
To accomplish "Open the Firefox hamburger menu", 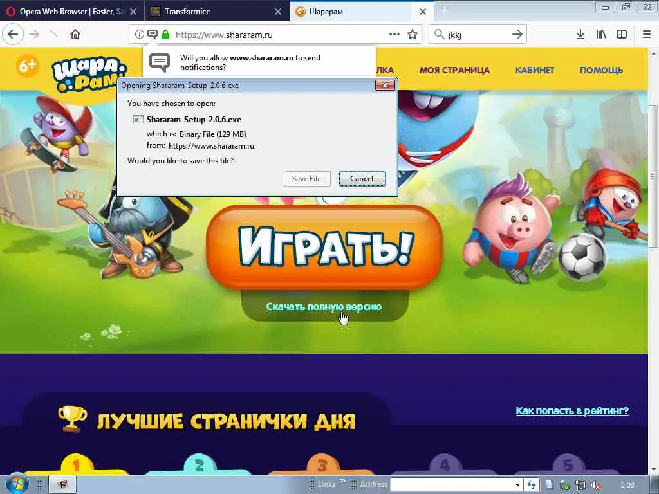I will coord(646,35).
